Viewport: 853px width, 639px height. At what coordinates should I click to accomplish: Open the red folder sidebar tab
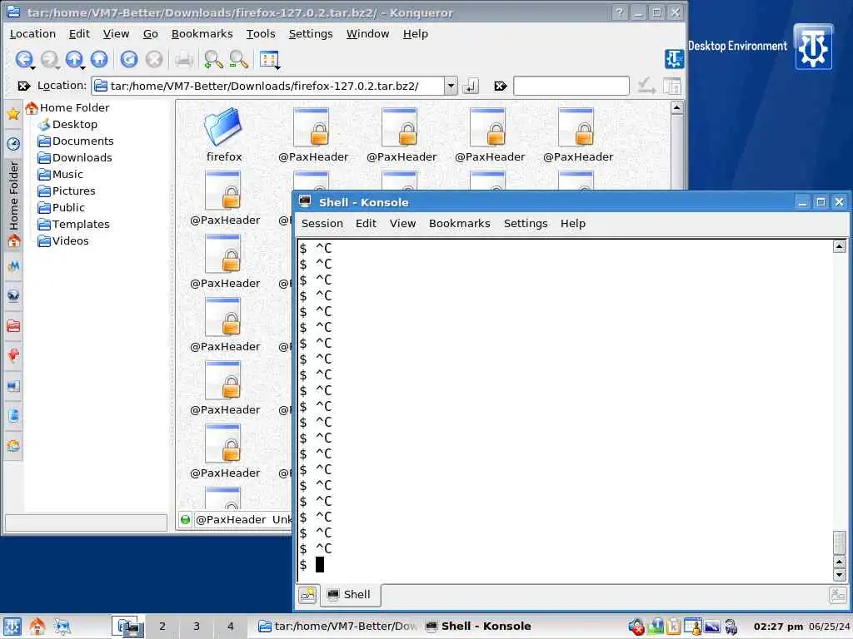click(13, 326)
